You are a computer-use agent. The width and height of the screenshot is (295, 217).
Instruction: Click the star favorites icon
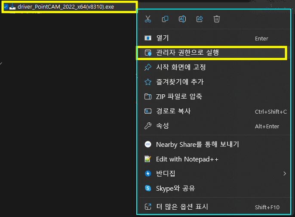pos(148,82)
